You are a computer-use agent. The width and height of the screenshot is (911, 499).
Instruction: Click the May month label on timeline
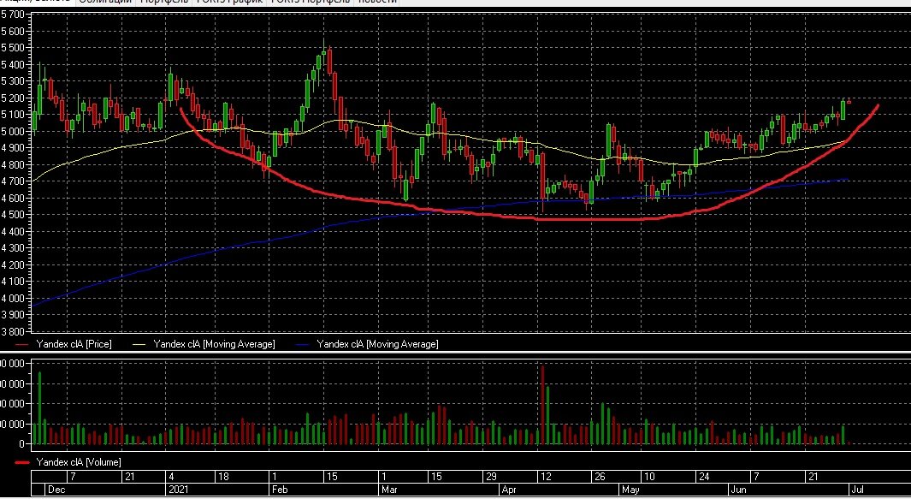pos(630,490)
